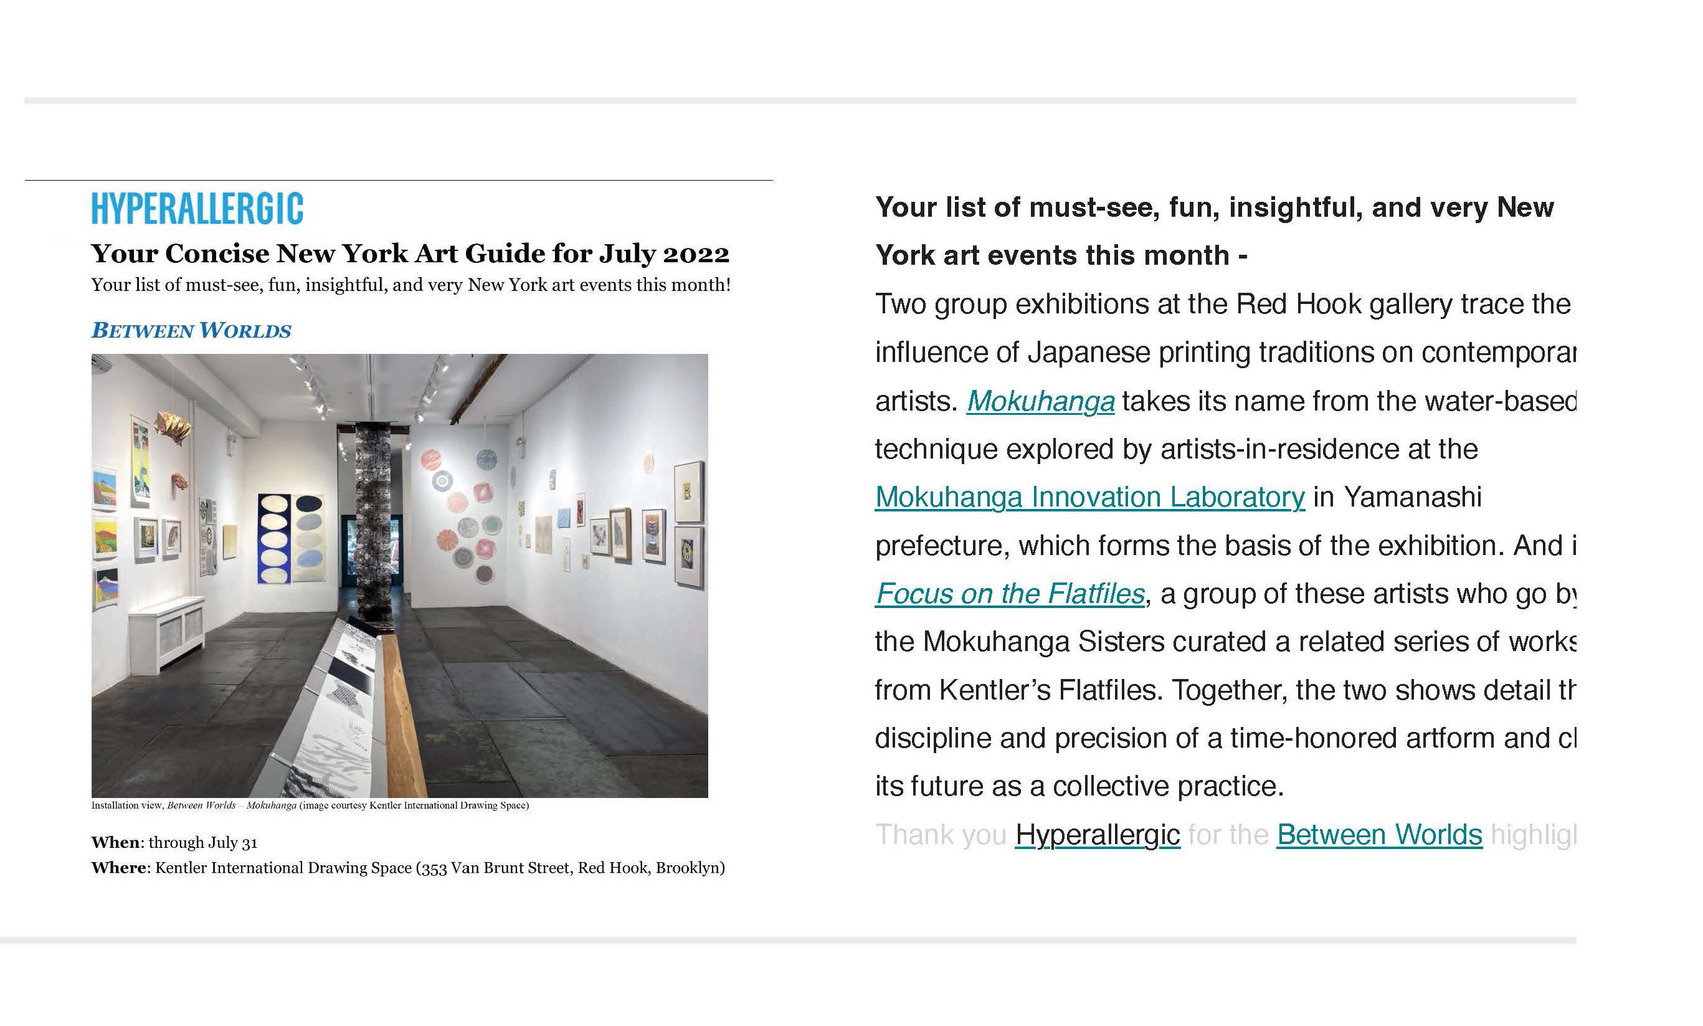This screenshot has height=1026, width=1703.
Task: Follow the Focus on the Flatfiles link
Action: (x=1010, y=593)
